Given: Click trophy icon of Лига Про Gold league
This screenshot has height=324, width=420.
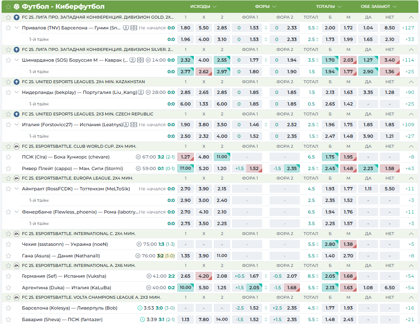Looking at the screenshot, I should [16, 17].
